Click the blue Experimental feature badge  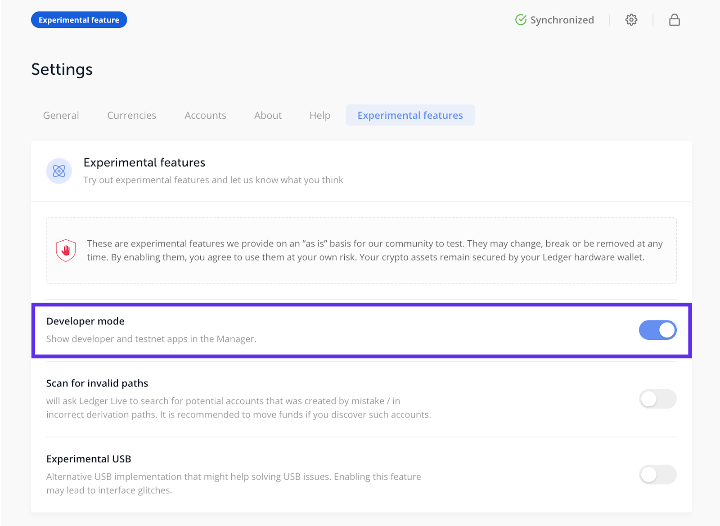(x=79, y=20)
